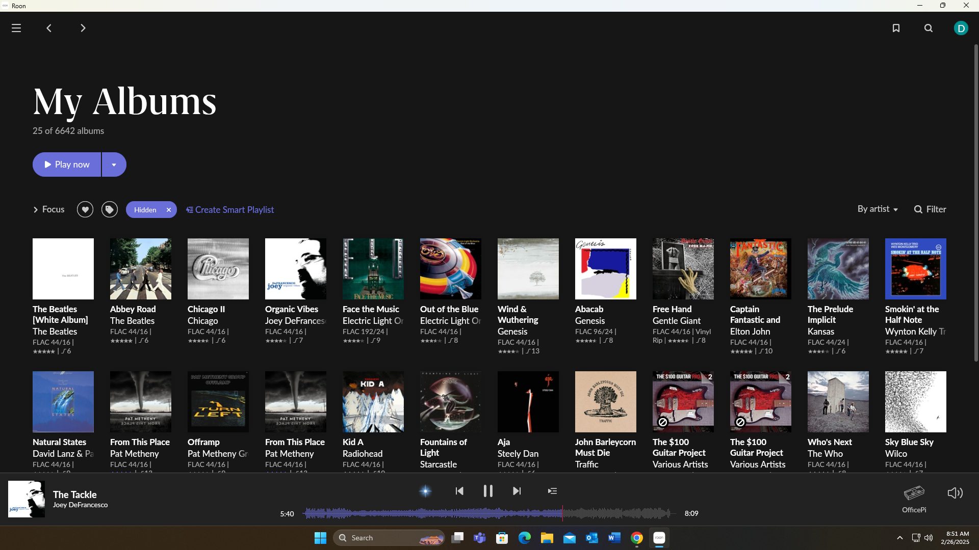Open the Play now dropdown arrow
Screen dimensions: 979x550
[114, 164]
